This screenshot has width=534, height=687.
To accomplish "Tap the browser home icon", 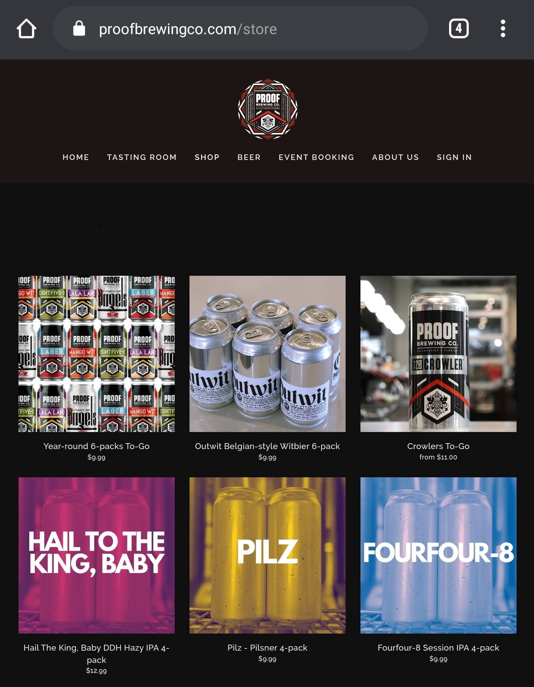I will coord(26,29).
